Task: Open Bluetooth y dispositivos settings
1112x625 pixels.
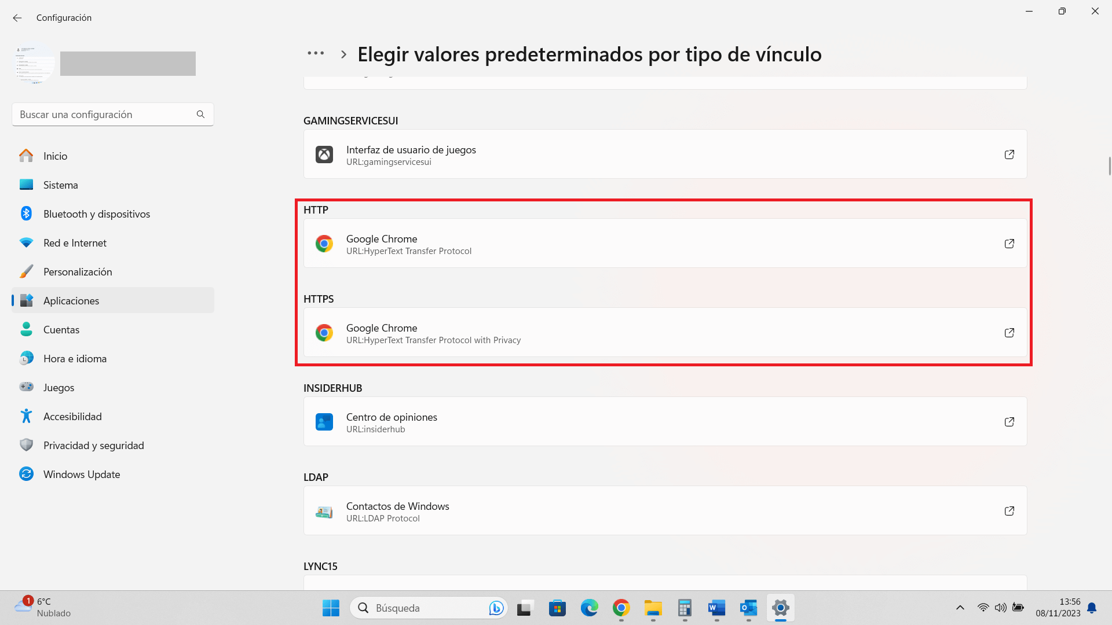Action: (x=113, y=214)
